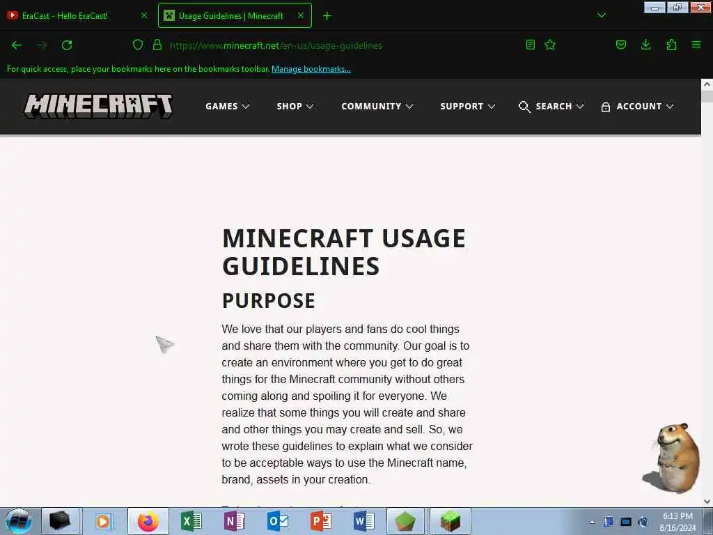Screen dimensions: 713x535
Task: Launch the media player from taskbar
Action: (103, 521)
